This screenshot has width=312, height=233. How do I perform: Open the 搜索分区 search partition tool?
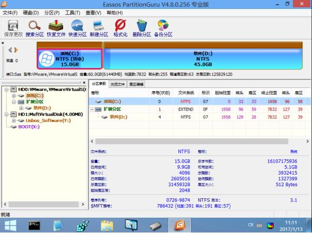click(x=35, y=28)
